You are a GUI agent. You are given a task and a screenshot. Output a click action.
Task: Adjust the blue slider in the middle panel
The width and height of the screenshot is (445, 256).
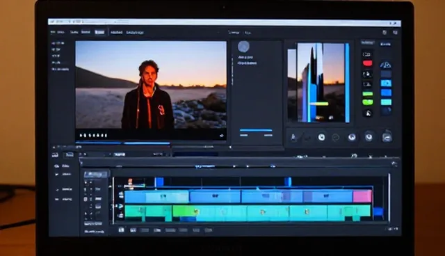pyautogui.click(x=256, y=130)
